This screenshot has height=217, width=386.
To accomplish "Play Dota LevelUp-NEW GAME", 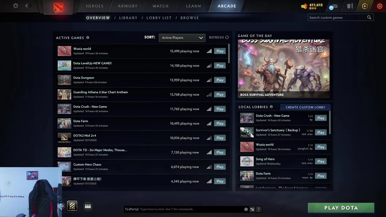I will [x=220, y=65].
